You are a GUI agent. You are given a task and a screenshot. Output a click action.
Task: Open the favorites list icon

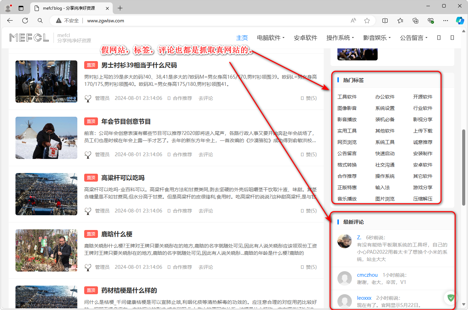(400, 21)
